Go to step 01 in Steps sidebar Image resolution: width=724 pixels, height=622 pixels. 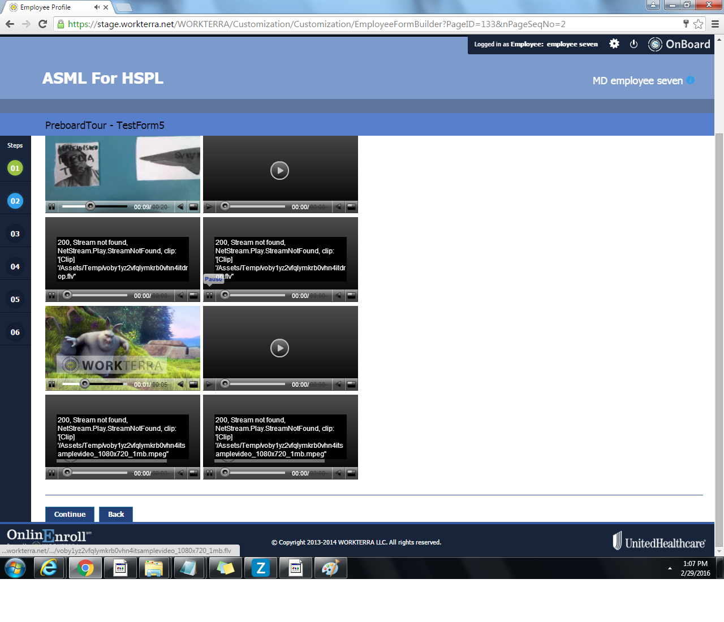tap(15, 168)
